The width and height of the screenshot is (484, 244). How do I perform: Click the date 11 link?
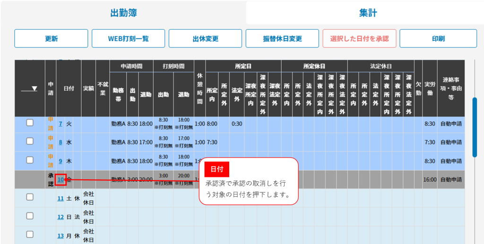pyautogui.click(x=60, y=198)
